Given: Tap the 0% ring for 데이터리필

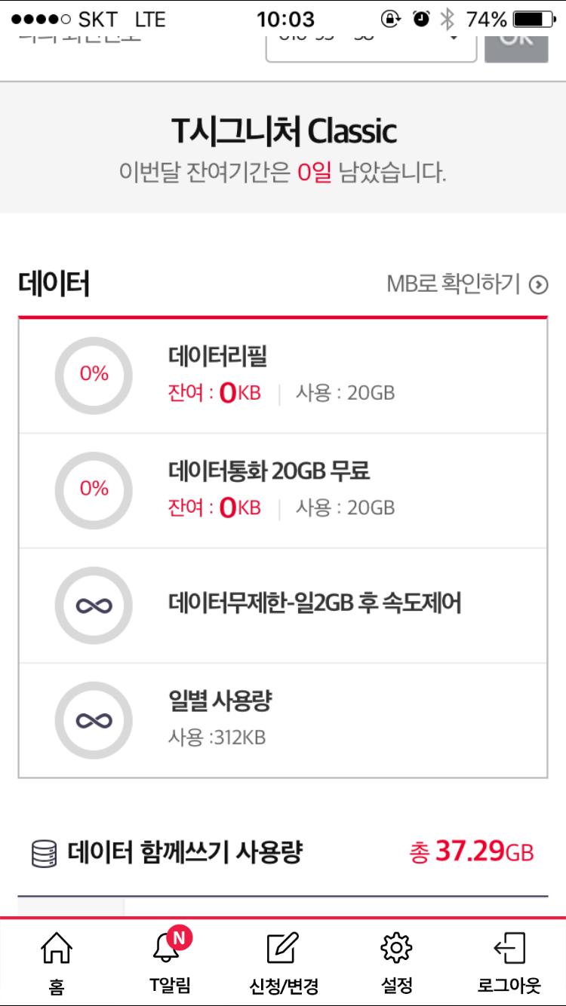Looking at the screenshot, I should pyautogui.click(x=94, y=375).
